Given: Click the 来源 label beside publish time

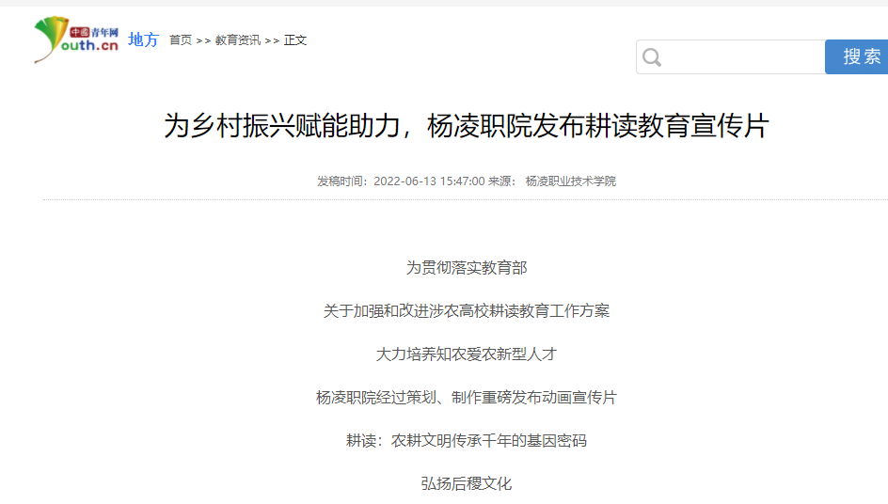Looking at the screenshot, I should click(501, 181).
